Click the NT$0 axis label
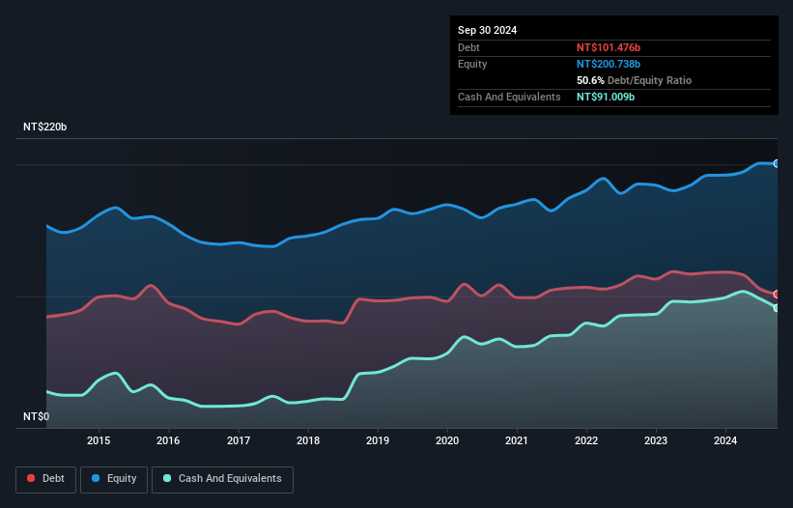Viewport: 793px width, 508px height. pos(37,416)
